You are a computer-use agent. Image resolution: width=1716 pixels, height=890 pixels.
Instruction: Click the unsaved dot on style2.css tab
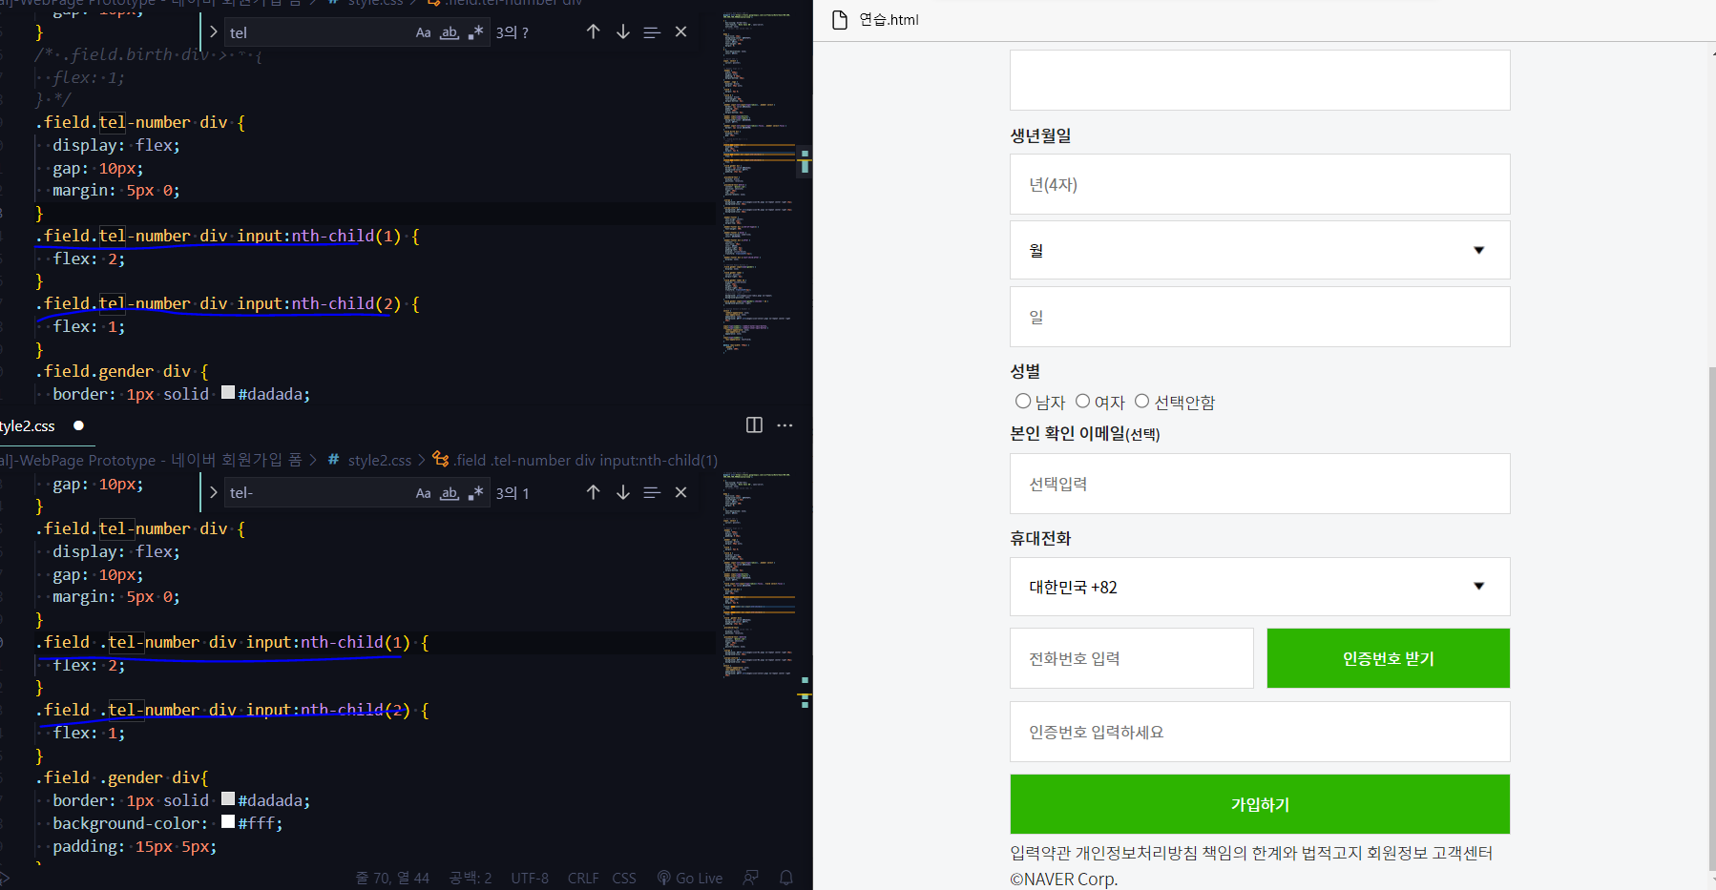click(79, 425)
